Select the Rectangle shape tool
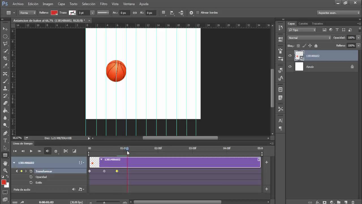Viewport: 362px width, 204px height. 5,155
